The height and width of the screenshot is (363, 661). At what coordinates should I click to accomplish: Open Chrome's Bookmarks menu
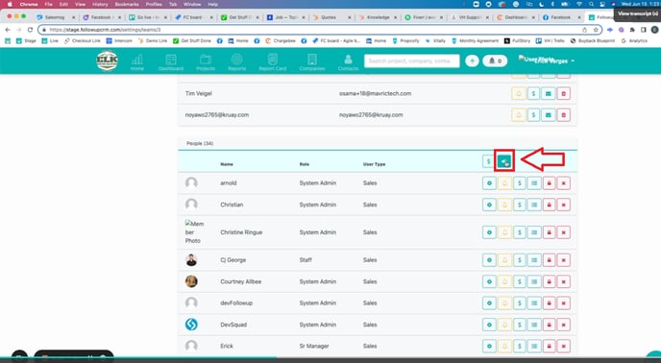[127, 4]
